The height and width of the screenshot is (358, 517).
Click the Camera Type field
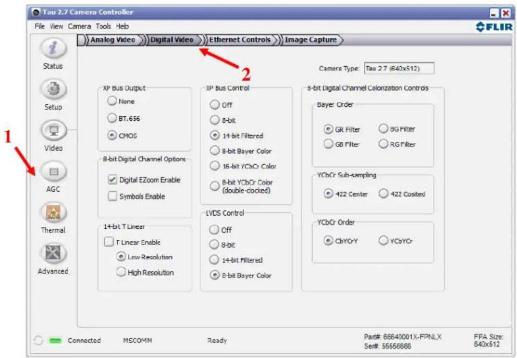(x=399, y=68)
